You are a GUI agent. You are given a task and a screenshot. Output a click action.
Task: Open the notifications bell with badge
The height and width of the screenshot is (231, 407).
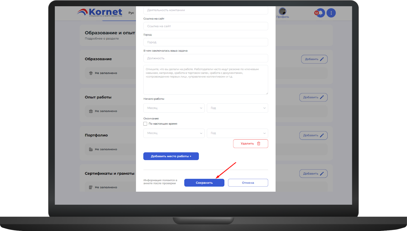coord(319,13)
